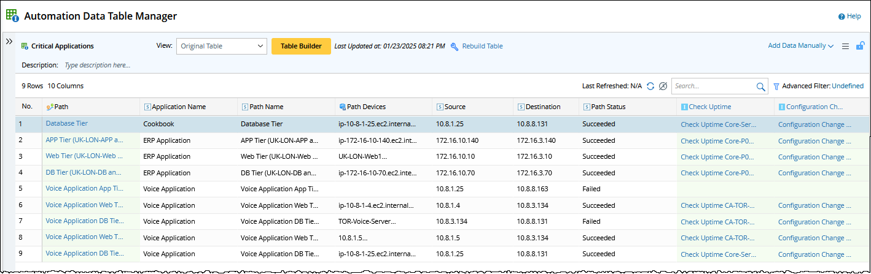Open the Database Tier path link
The height and width of the screenshot is (274, 871).
(66, 123)
